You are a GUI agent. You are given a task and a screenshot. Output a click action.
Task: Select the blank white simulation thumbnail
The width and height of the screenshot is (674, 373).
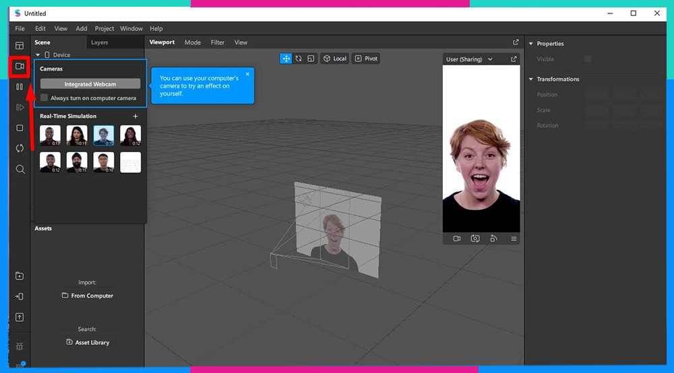[x=130, y=162]
